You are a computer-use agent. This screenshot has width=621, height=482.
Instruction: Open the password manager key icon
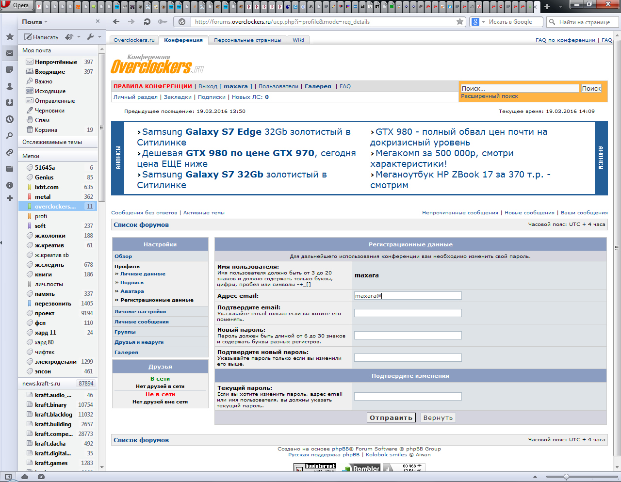tap(163, 22)
